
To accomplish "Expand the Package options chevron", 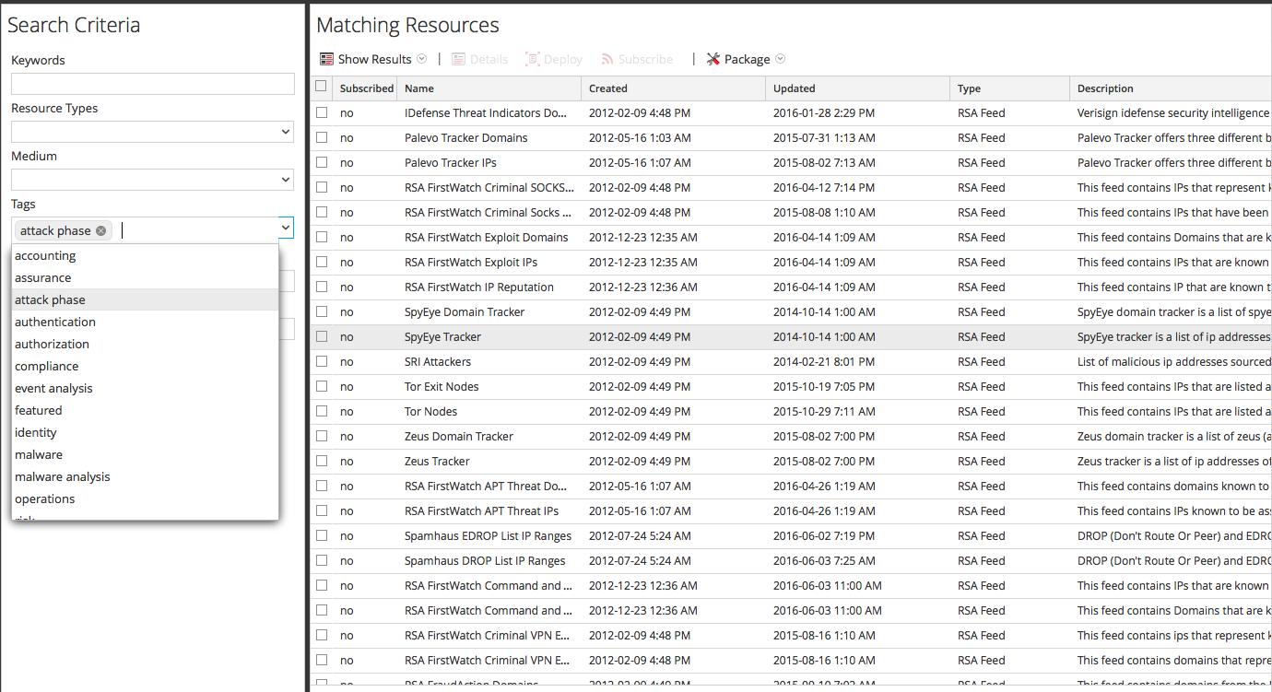I will 780,58.
